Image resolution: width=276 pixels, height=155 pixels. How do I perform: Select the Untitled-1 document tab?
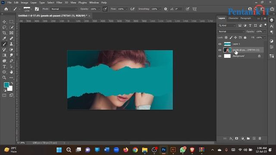53,15
